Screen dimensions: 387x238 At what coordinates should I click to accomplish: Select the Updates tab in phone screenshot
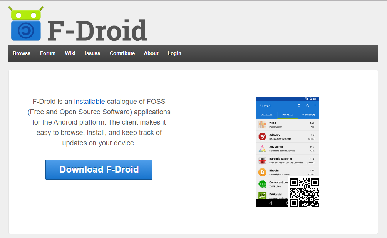coord(308,115)
